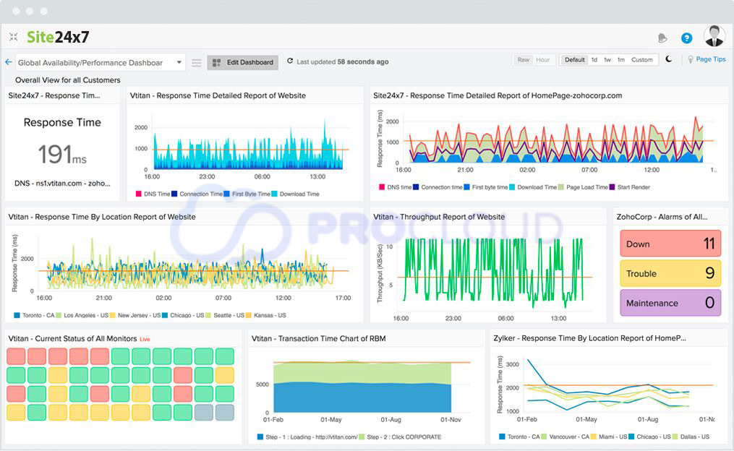Click the refresh icon next to Last updated

(x=289, y=61)
